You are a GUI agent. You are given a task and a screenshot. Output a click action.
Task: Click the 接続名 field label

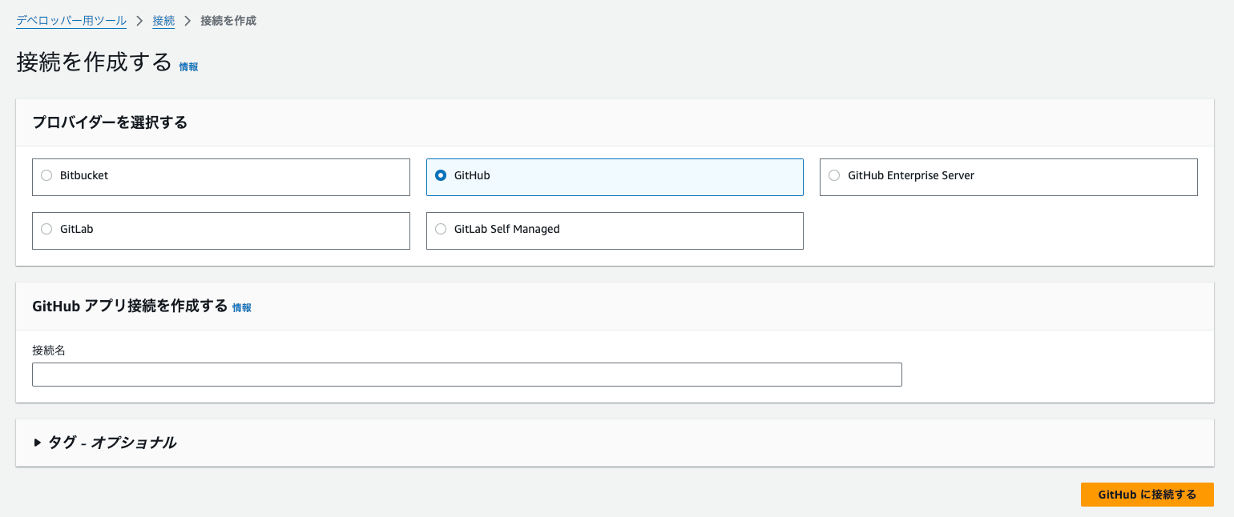click(x=49, y=351)
